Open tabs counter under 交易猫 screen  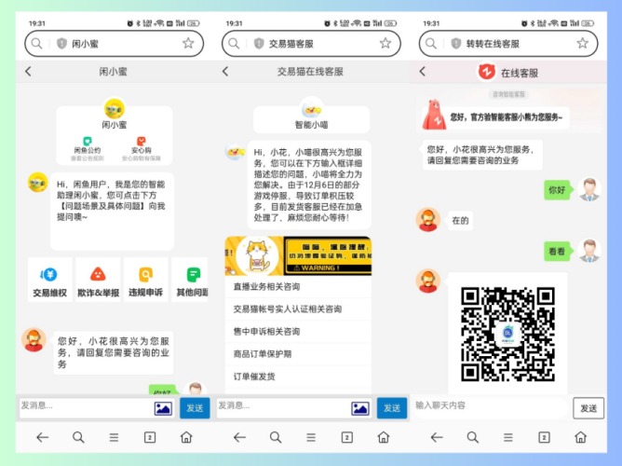point(346,437)
